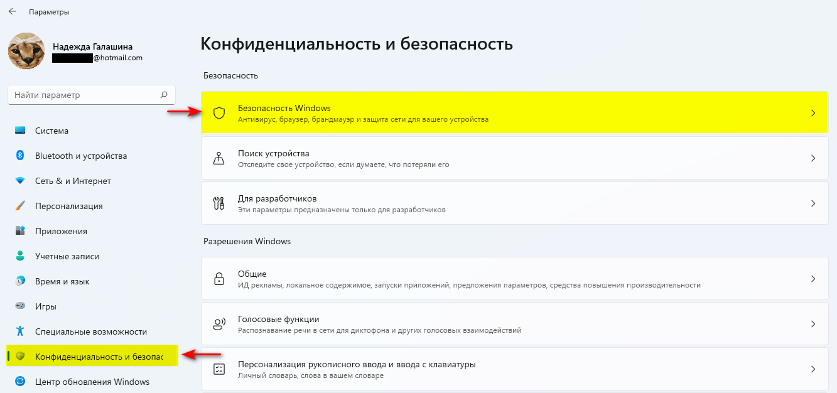The width and height of the screenshot is (837, 393).
Task: Click the accessibility figure icon
Action: 20,331
